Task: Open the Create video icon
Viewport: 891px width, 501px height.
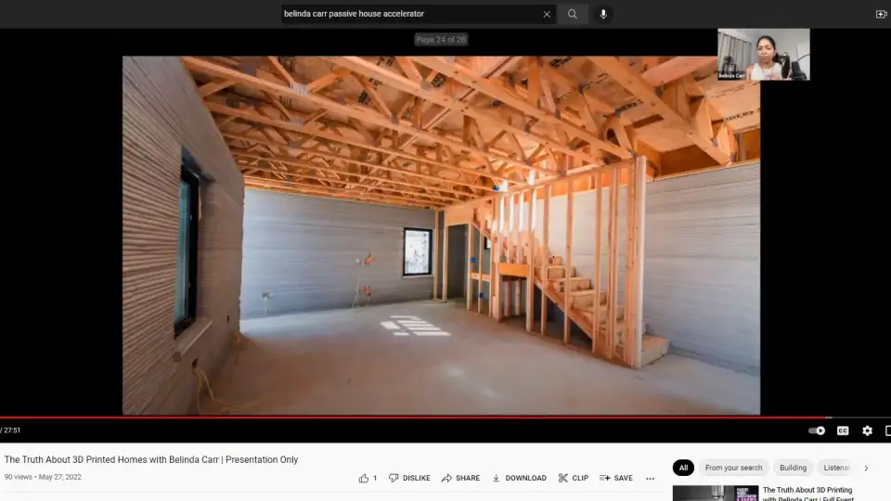Action: click(881, 14)
